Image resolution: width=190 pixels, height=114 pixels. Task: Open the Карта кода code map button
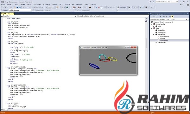122,7
